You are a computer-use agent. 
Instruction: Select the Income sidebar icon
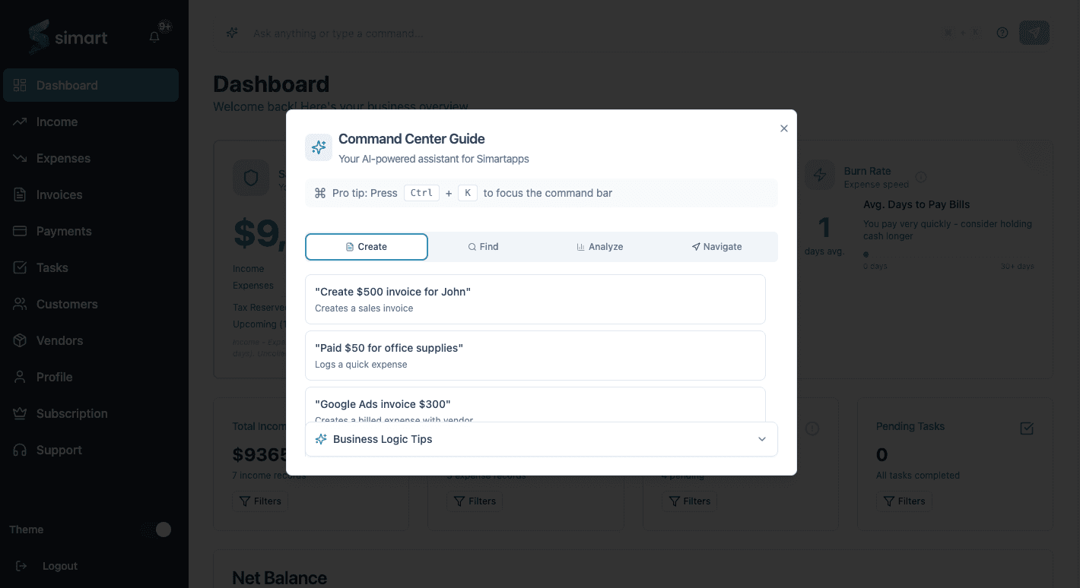(21, 122)
